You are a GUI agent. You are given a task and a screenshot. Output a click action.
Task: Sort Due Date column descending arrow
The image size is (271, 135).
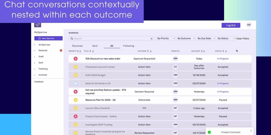pyautogui.click(x=205, y=51)
